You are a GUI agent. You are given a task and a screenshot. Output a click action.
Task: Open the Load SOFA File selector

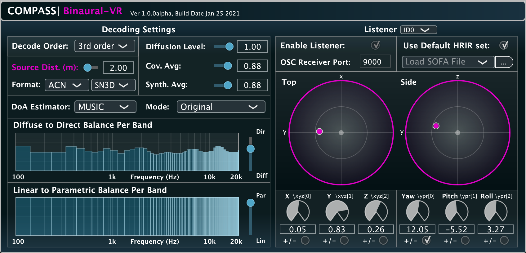448,62
